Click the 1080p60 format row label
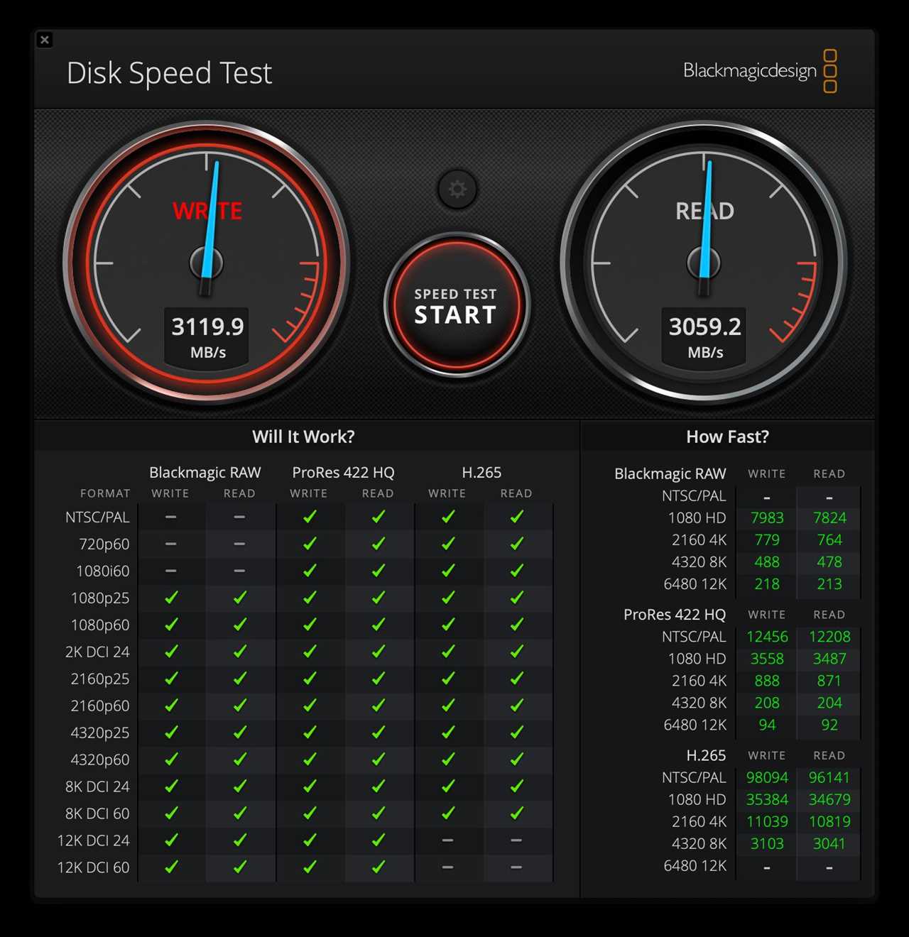This screenshot has width=909, height=937. [x=100, y=625]
